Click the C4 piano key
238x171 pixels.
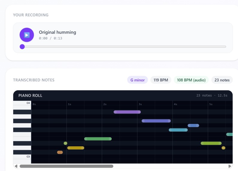(x=22, y=103)
